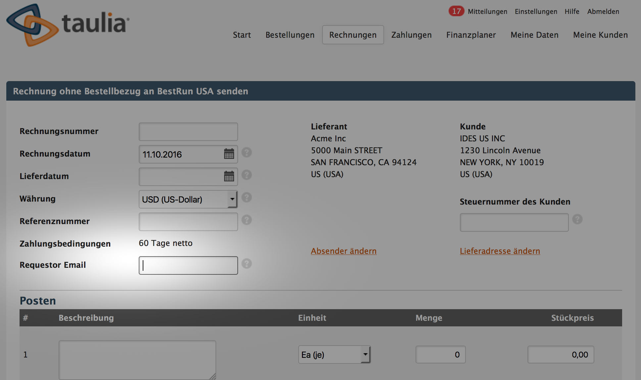641x380 pixels.
Task: Click Lieferadresse ändern link
Action: (x=500, y=251)
